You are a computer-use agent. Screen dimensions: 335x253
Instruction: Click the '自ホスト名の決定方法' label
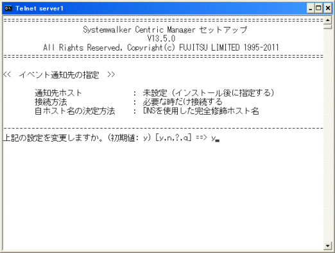pos(75,111)
